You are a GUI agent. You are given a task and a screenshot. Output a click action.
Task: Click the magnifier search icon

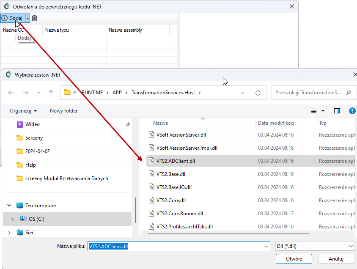[x=348, y=93]
